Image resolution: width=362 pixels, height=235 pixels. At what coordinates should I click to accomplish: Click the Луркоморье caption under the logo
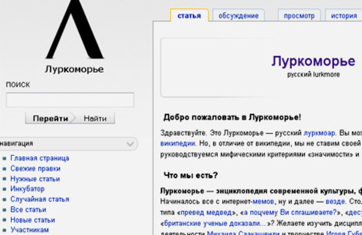click(74, 69)
